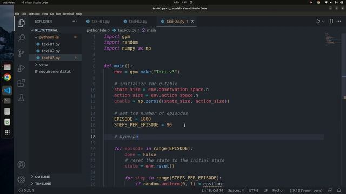Open the Explorer view in activity bar
346x194 pixels.
click(22, 23)
